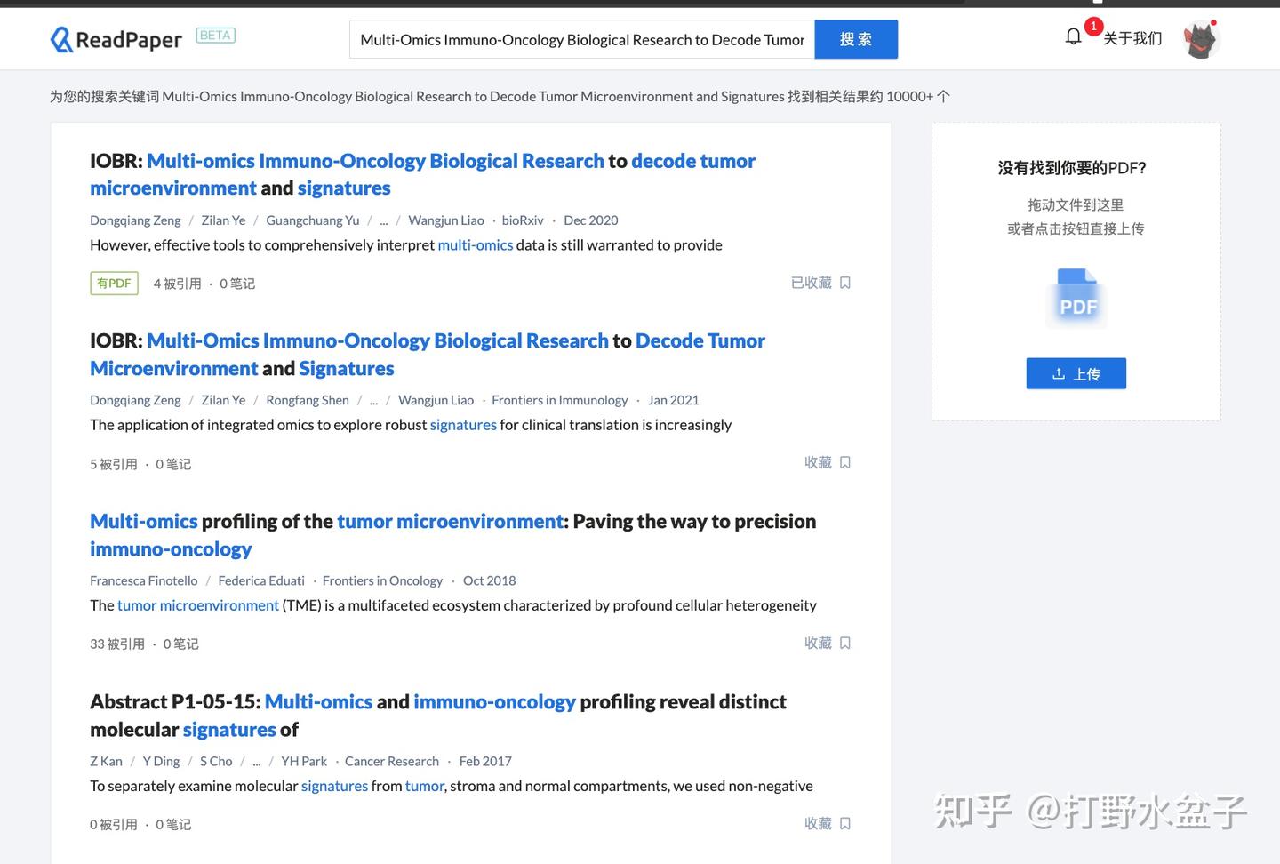Screen dimensions: 1280x864
Task: Click the bookmark icon on the Abstract P1-05-15 paper
Action: click(844, 823)
